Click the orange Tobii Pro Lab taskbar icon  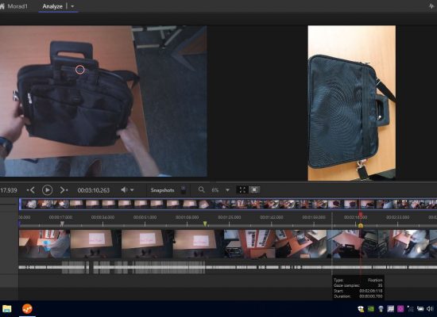[x=27, y=308]
